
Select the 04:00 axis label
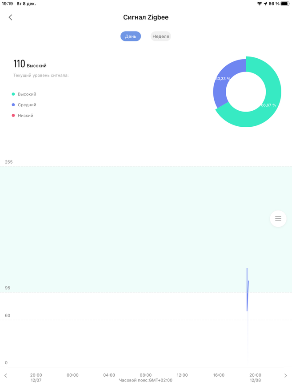point(109,375)
